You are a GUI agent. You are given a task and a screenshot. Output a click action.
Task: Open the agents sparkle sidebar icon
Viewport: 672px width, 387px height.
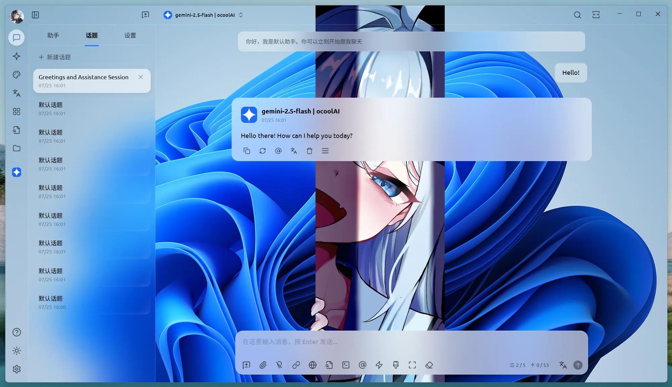(16, 56)
